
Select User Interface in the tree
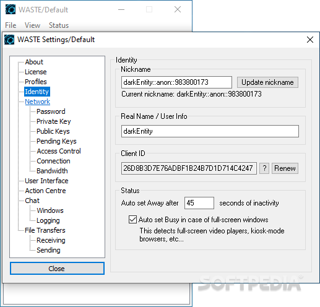pyautogui.click(x=46, y=181)
